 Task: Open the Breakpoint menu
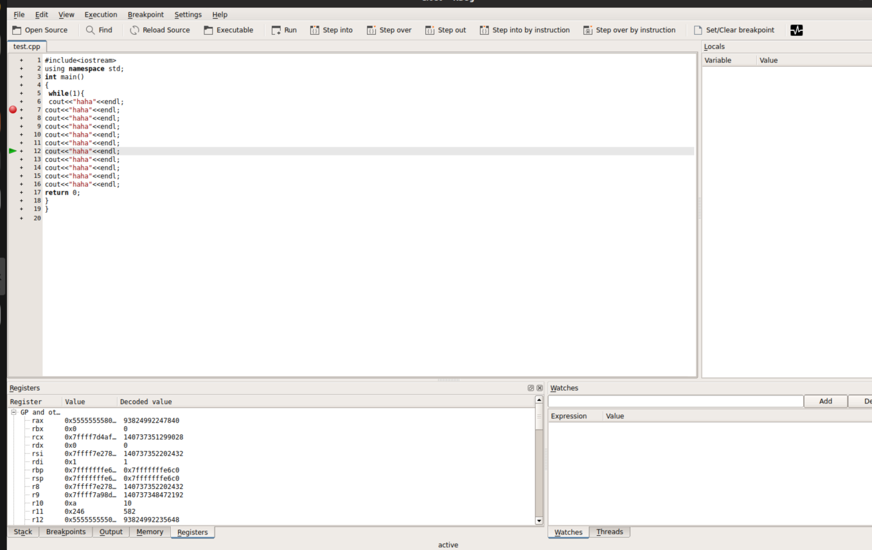coord(146,15)
